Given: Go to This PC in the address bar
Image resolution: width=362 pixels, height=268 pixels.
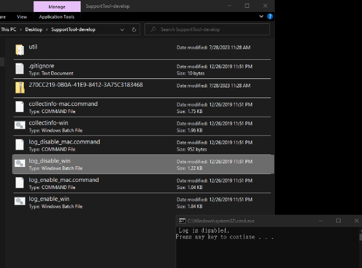Looking at the screenshot, I should pos(9,29).
